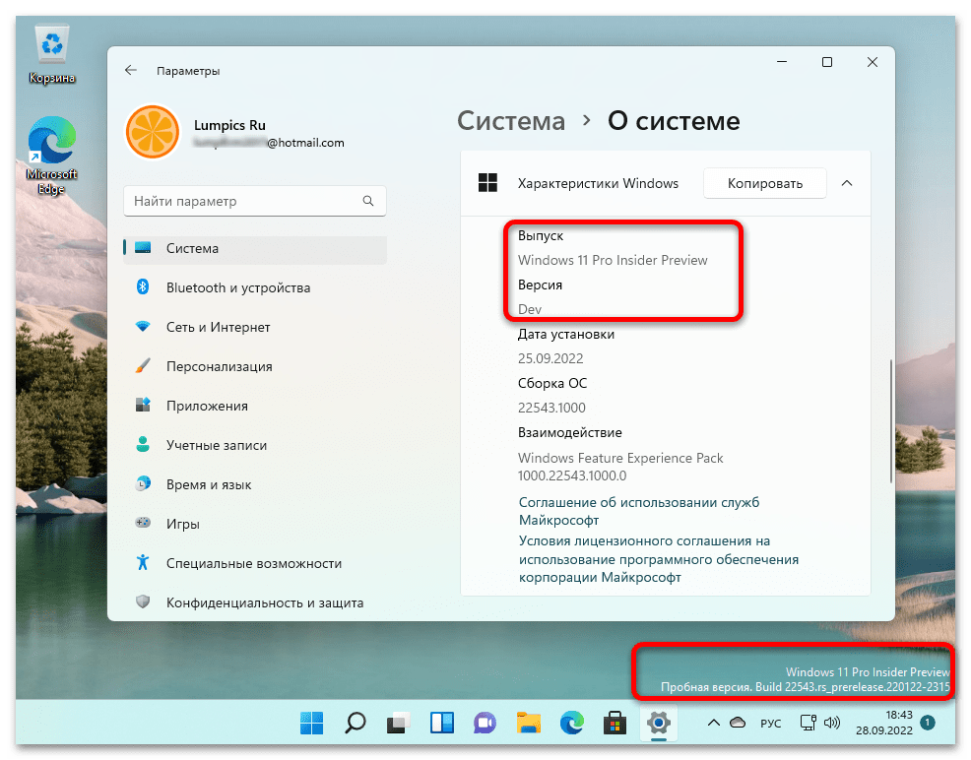Open taskbar Search magnifier

(355, 723)
